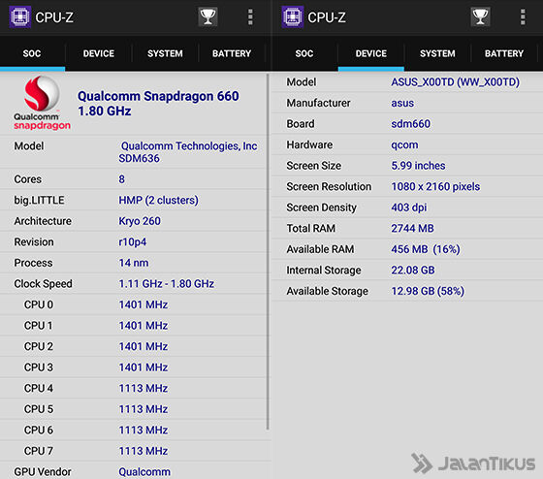
Task: Select DEVICE tab in right screen
Action: pos(371,53)
